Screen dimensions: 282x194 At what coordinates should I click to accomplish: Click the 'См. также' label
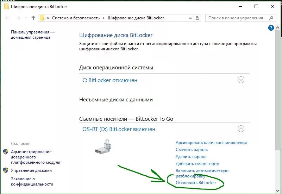[x=20, y=144]
